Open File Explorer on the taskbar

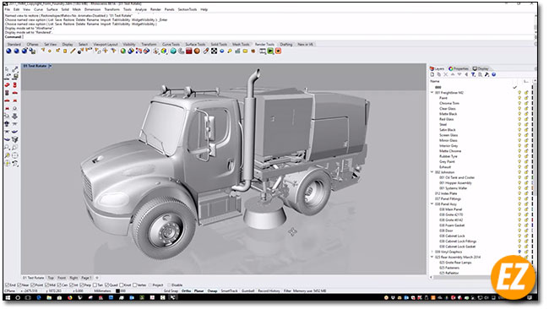coord(49,298)
